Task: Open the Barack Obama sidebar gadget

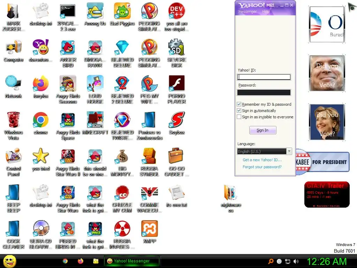Action: click(327, 24)
